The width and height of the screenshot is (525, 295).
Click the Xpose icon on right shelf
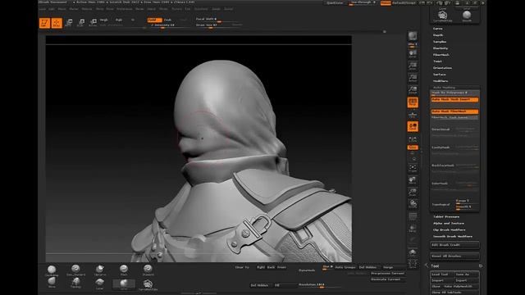click(413, 264)
